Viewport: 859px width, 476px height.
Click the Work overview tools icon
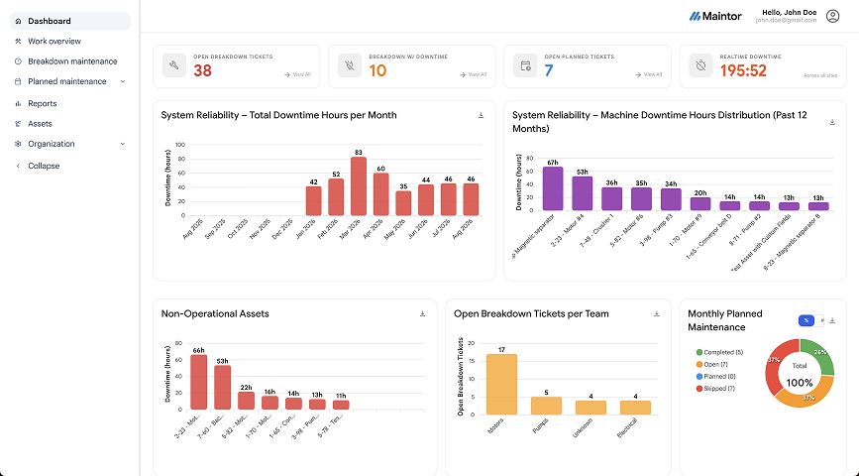[18, 41]
